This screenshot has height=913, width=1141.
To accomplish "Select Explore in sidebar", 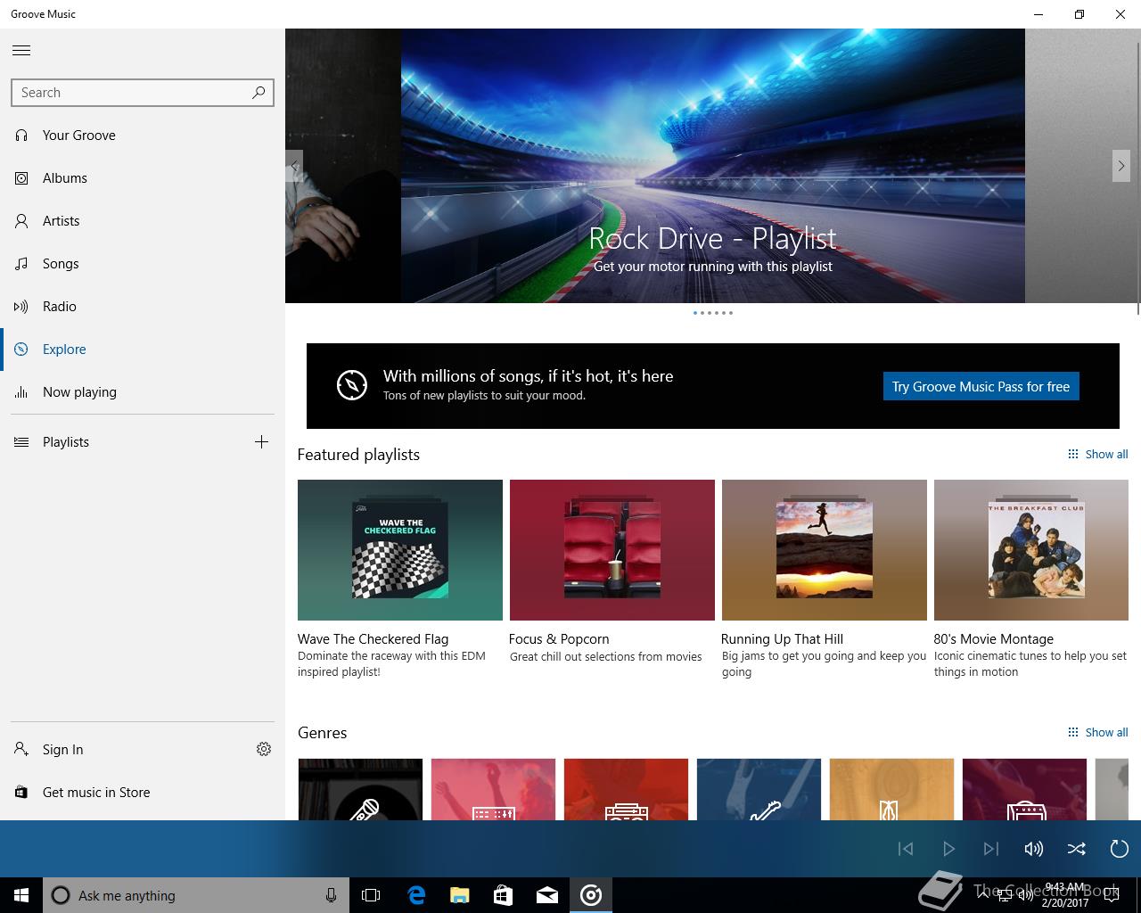I will coord(143,350).
